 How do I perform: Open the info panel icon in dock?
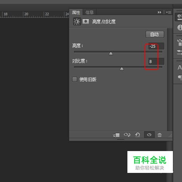tap(179, 27)
